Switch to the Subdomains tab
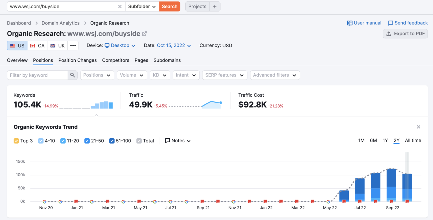 167,60
